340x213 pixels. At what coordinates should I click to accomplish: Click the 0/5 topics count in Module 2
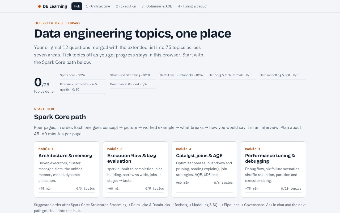pos(155,189)
